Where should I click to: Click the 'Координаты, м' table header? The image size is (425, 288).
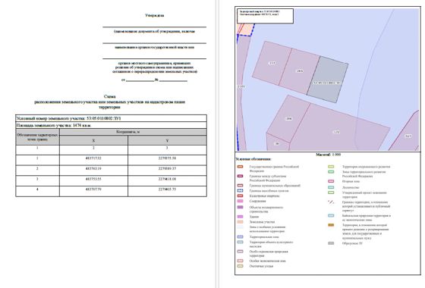click(x=133, y=132)
